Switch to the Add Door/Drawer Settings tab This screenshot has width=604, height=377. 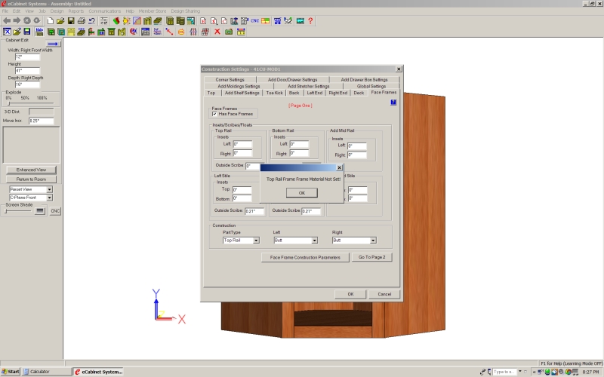(293, 80)
